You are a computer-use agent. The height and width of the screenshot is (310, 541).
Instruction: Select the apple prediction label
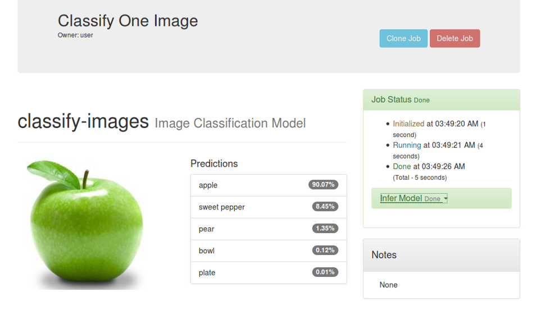click(208, 185)
